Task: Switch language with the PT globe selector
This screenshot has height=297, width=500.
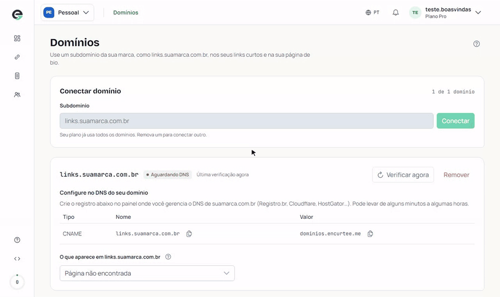Action: click(x=372, y=13)
